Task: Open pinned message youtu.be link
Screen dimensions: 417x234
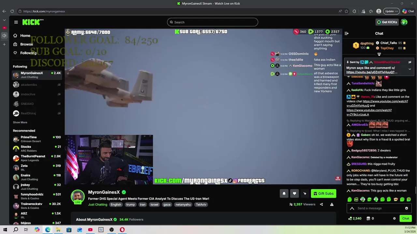Action: click(x=372, y=72)
